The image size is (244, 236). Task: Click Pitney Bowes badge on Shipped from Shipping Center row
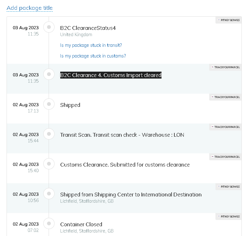click(x=229, y=187)
